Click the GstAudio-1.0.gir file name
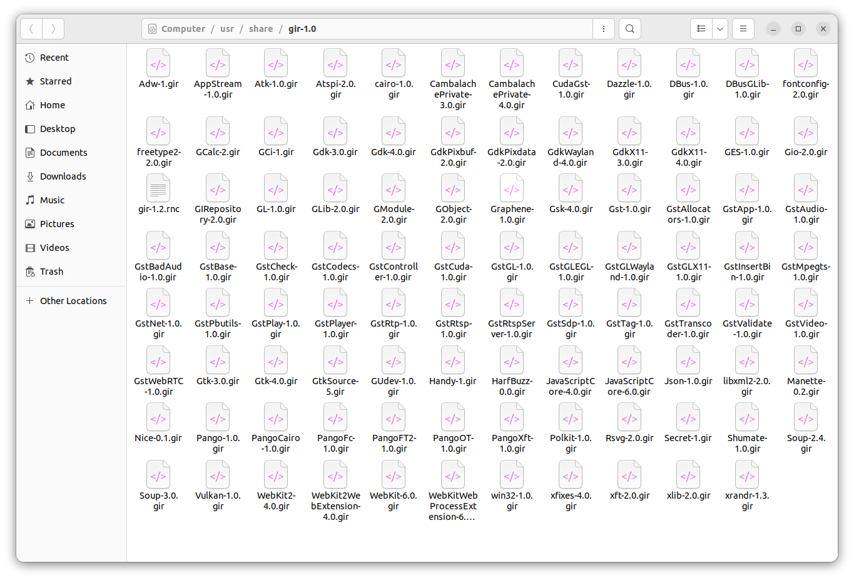This screenshot has height=580, width=854. point(806,215)
